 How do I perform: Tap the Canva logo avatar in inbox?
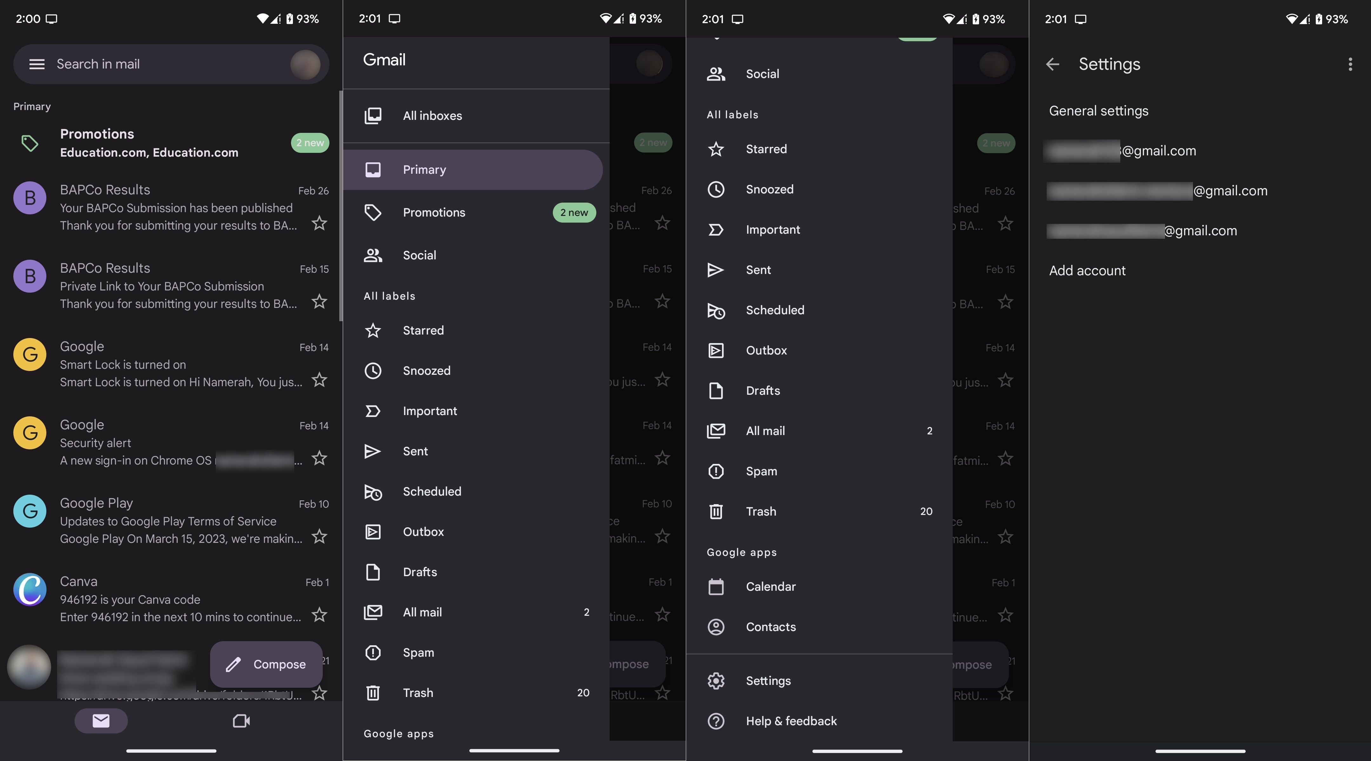pyautogui.click(x=30, y=589)
